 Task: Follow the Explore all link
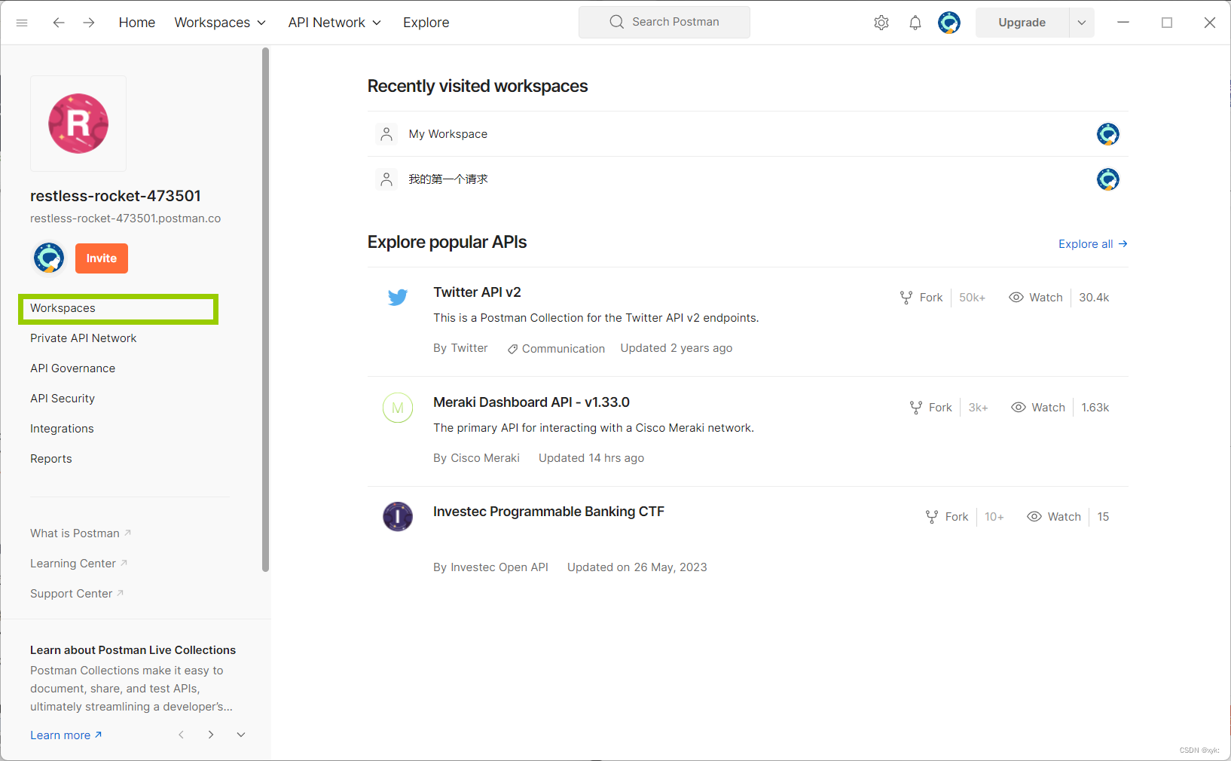[x=1093, y=244]
